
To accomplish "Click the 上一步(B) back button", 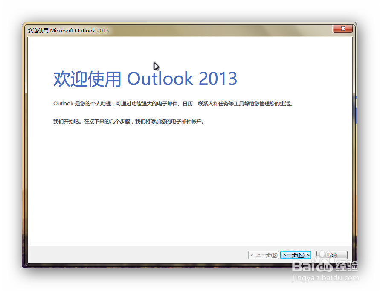I will tap(264, 255).
